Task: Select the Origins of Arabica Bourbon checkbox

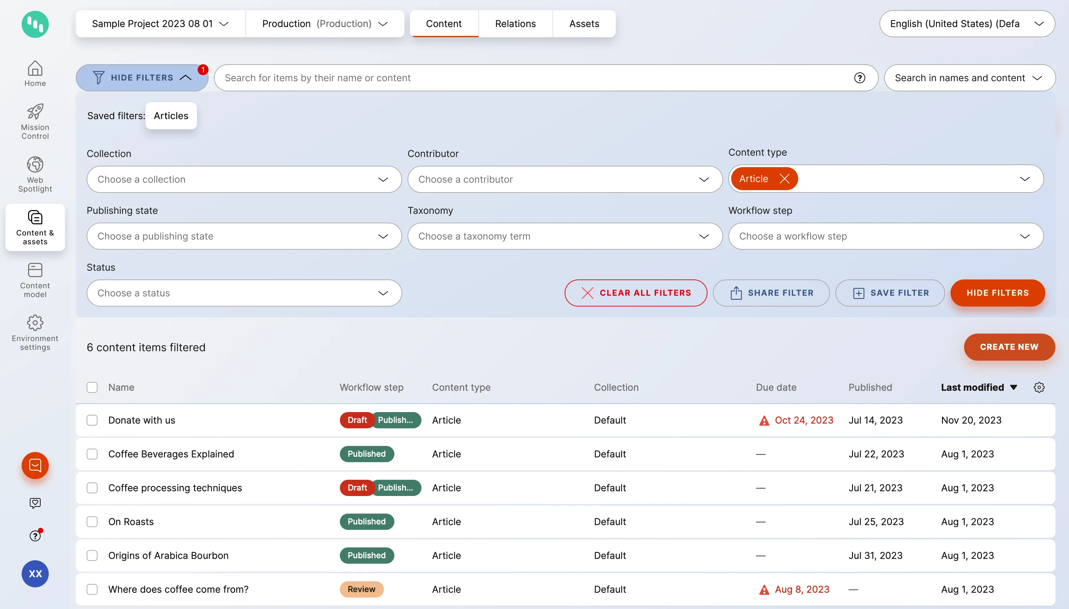Action: [92, 555]
